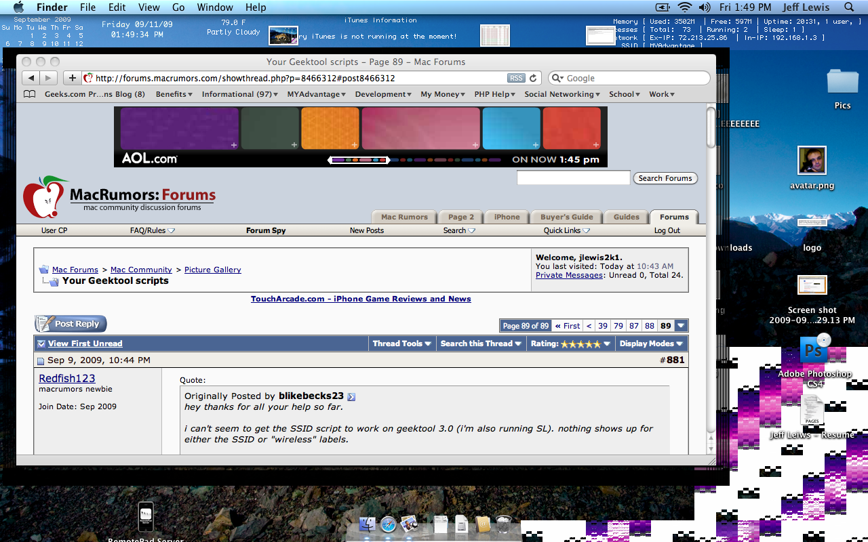
Task: Expand the MYAdvantage bookmarks folder
Action: (317, 94)
